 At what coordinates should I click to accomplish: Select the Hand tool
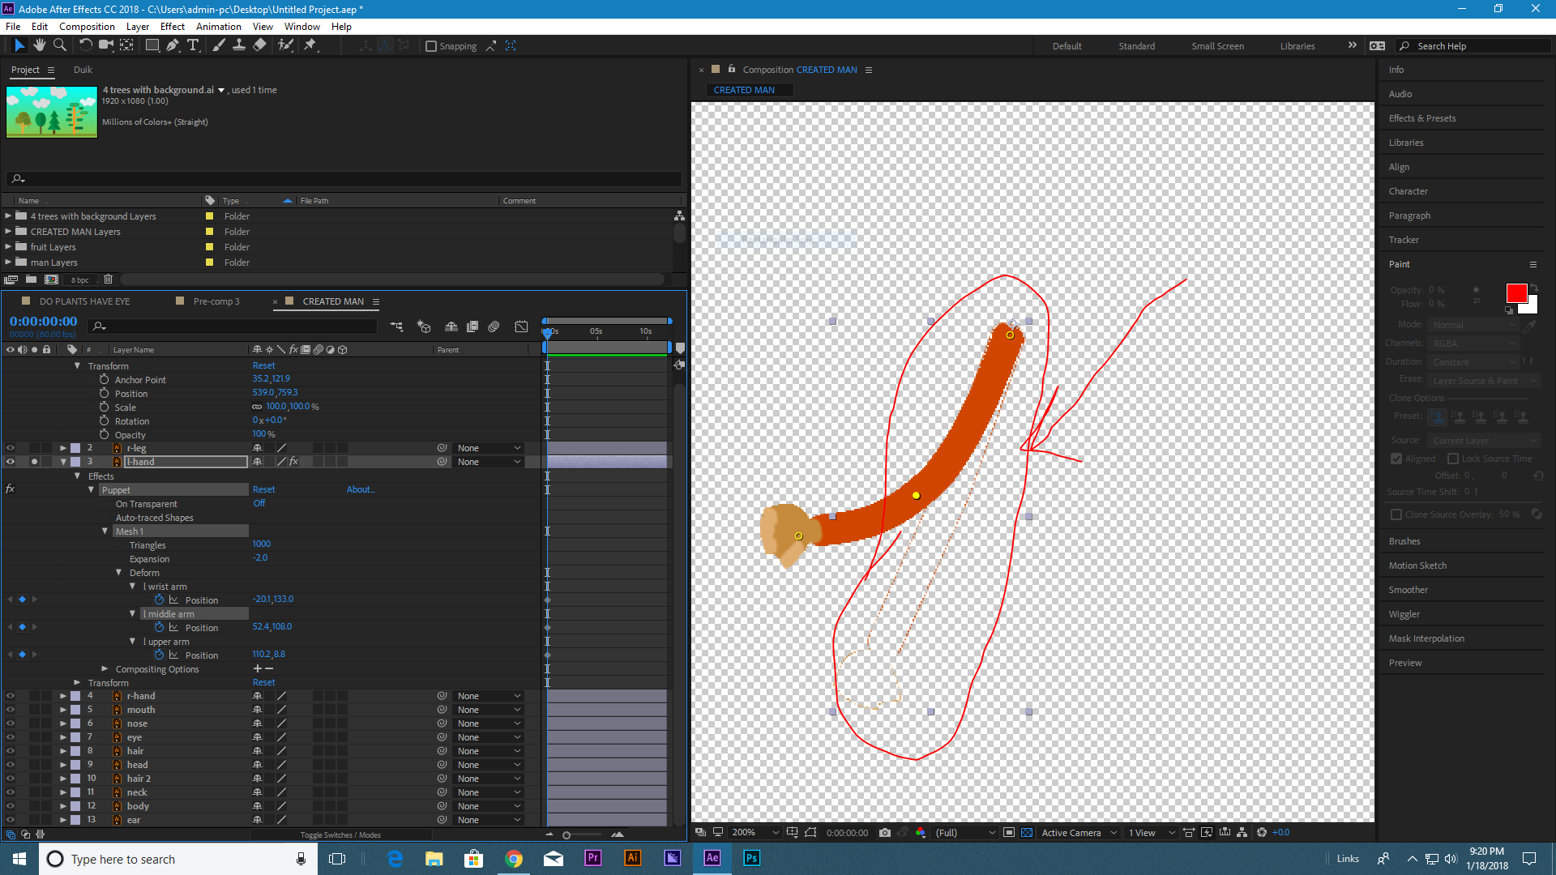40,45
